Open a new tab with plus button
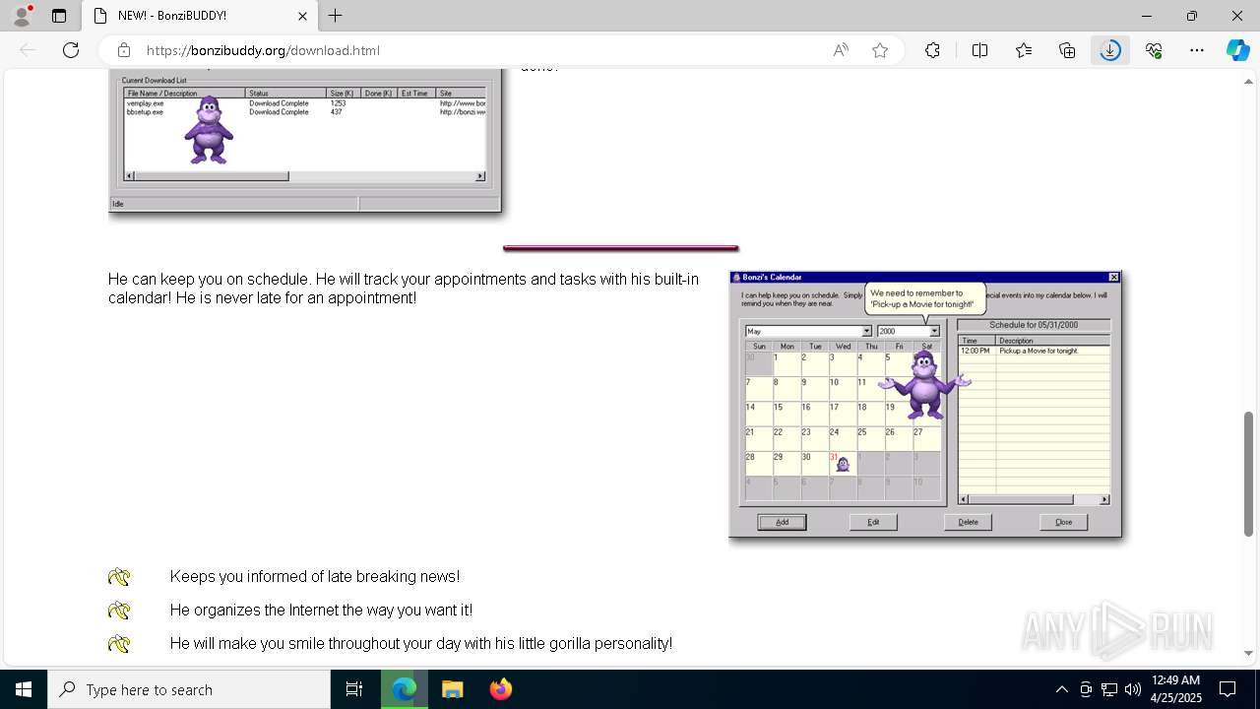Viewport: 1260px width, 709px height. tap(336, 16)
